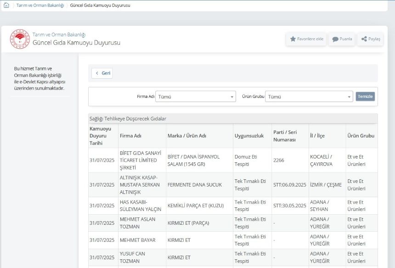Select MEHMET ASLAN TOZMAN cell

coord(142,223)
